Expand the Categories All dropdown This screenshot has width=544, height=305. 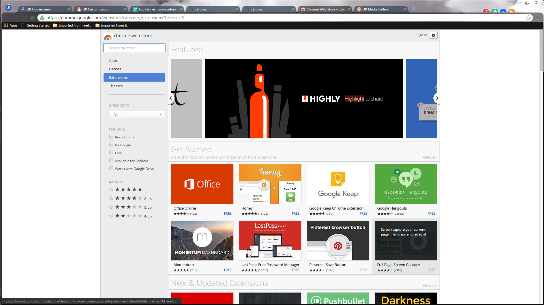pyautogui.click(x=137, y=114)
